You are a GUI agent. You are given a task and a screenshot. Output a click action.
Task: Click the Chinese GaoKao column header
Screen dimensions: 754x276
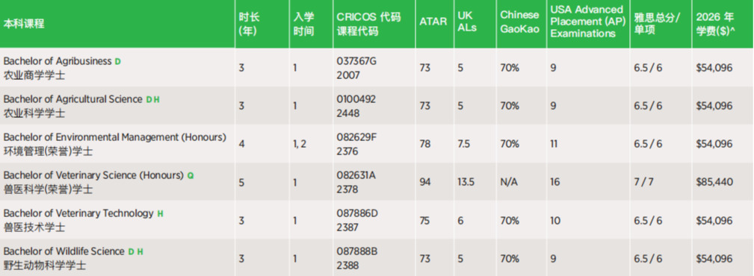pyautogui.click(x=519, y=22)
